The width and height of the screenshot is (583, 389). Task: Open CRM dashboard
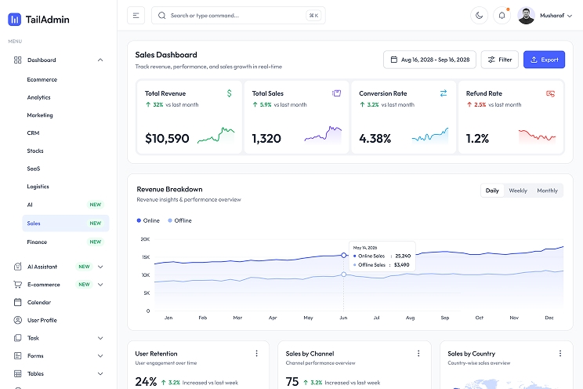(33, 133)
